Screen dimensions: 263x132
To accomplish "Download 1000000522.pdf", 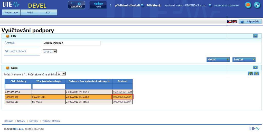I will 122,97.
